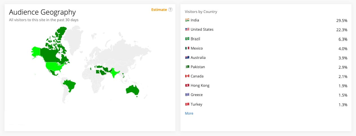Screen dimensions: 356x136
Task: Click the orange Estimate label
Action: (x=159, y=10)
